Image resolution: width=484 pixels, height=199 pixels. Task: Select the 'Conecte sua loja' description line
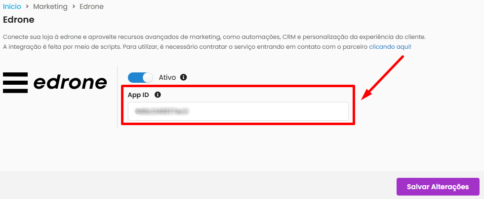tap(214, 37)
